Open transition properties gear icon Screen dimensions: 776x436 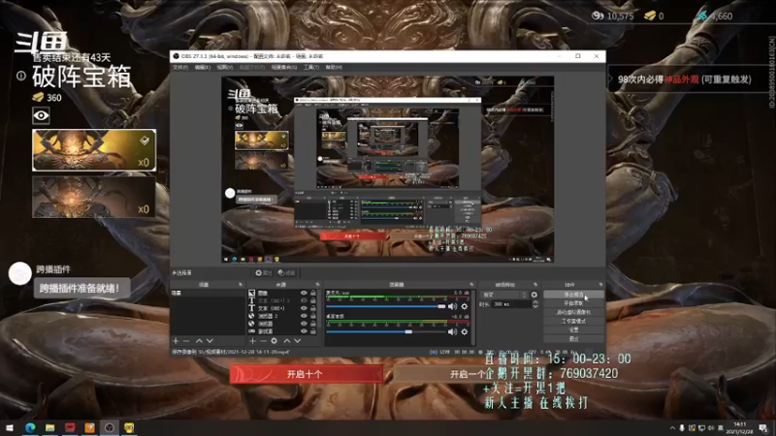534,295
